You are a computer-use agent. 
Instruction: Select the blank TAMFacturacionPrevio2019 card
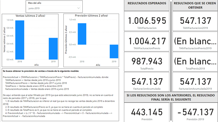195,42
